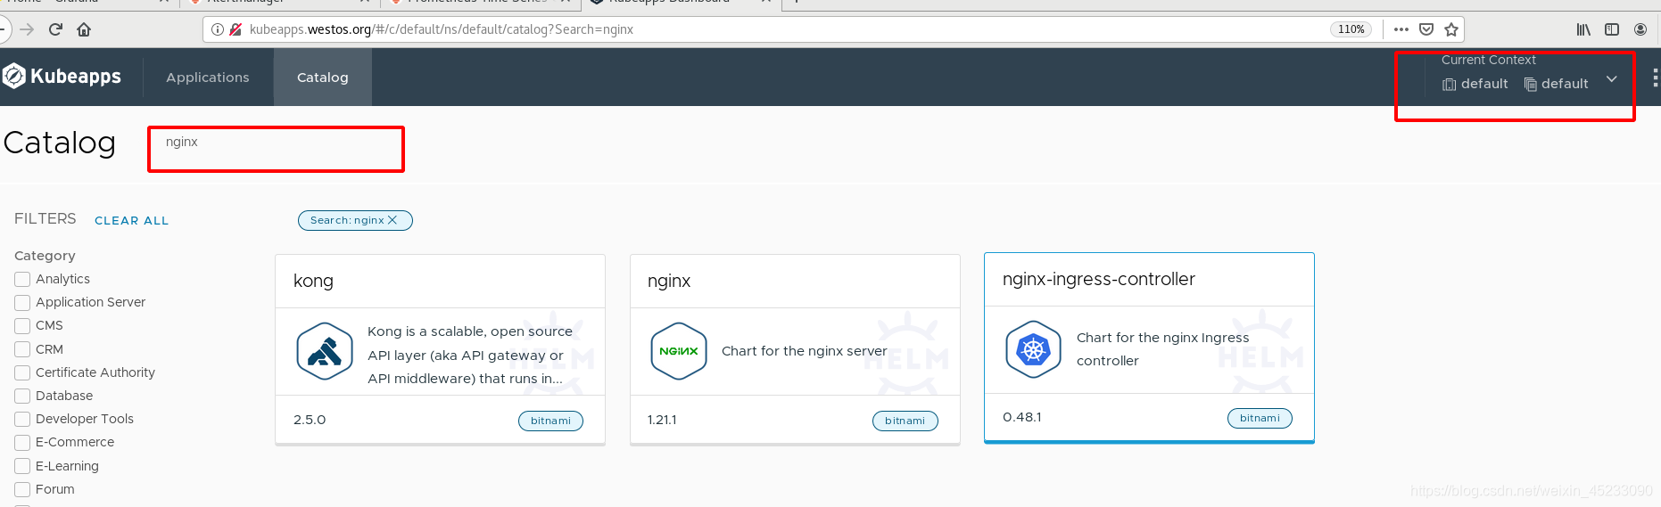Screen dimensions: 1661x507
Task: Check the E-Commerce category filter
Action: 22,443
